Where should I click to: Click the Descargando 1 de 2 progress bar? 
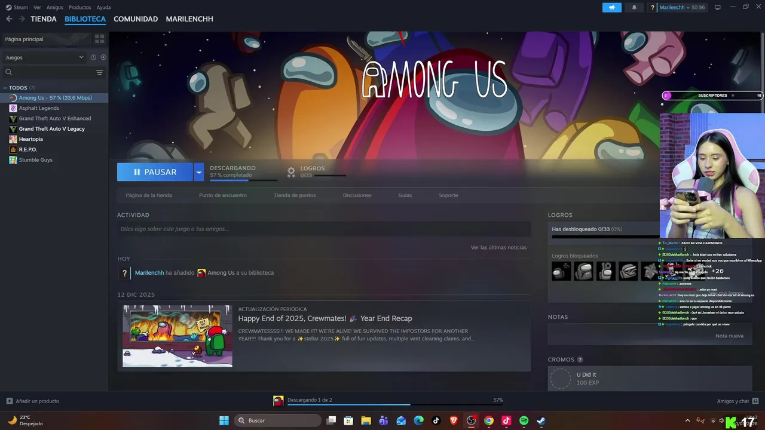point(395,404)
